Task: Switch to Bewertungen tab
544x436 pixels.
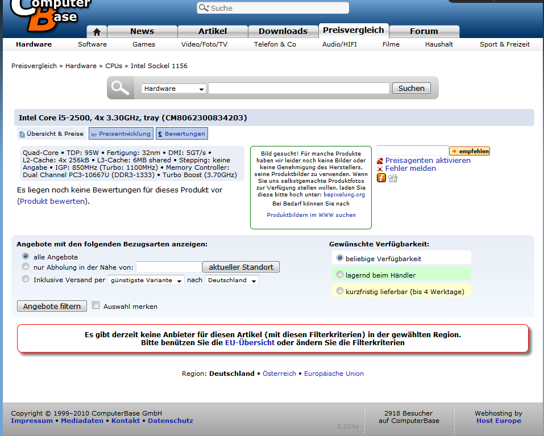Action: point(182,134)
